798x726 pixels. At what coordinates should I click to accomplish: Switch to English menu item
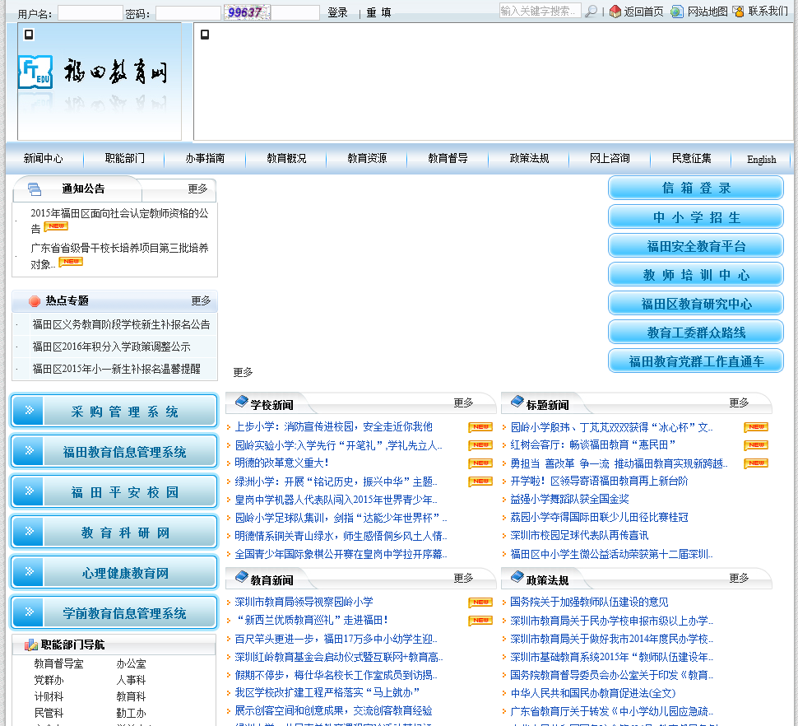coord(761,160)
